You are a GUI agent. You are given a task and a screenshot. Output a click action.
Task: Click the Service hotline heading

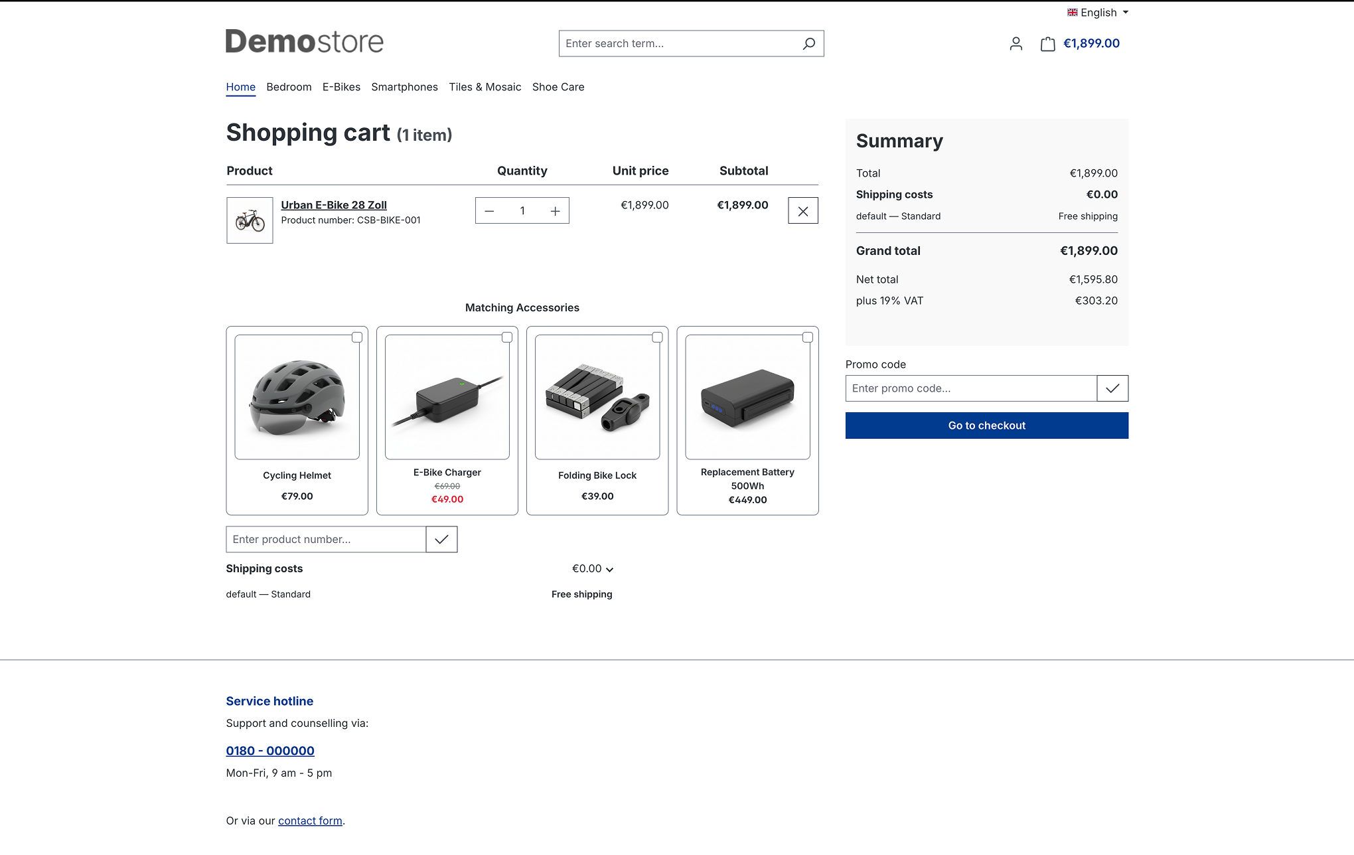(269, 702)
